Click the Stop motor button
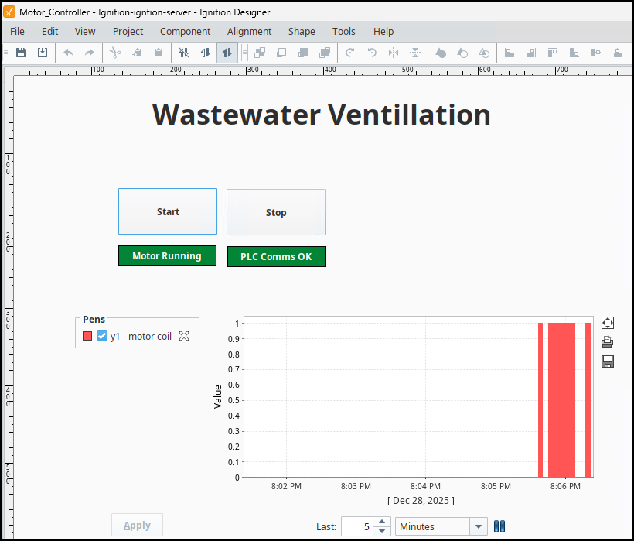 (x=276, y=212)
